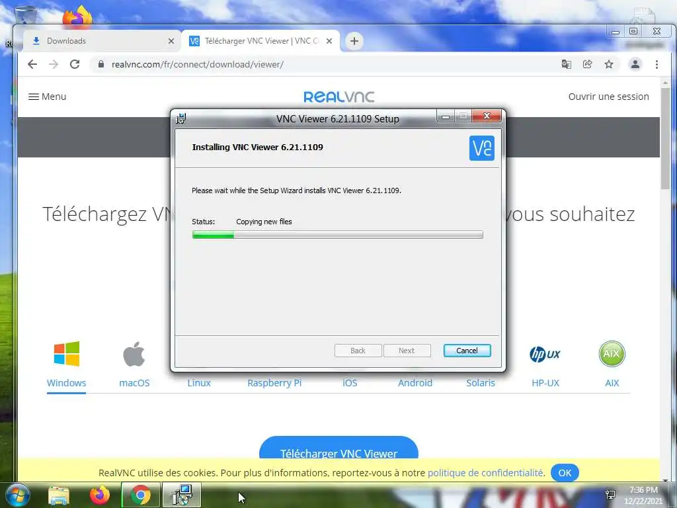This screenshot has width=677, height=508.
Task: Click the disabled Back button
Action: point(358,351)
